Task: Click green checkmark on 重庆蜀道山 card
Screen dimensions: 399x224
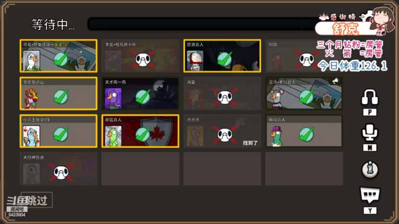Action: (61, 97)
